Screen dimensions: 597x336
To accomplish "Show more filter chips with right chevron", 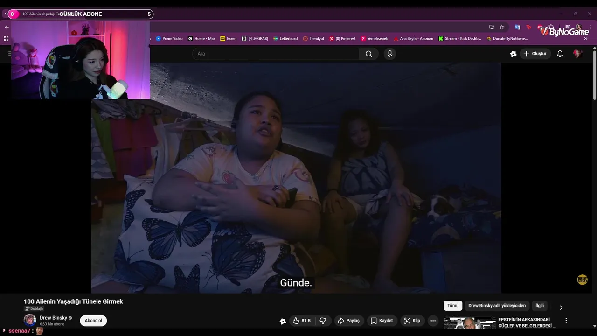I will (561, 308).
